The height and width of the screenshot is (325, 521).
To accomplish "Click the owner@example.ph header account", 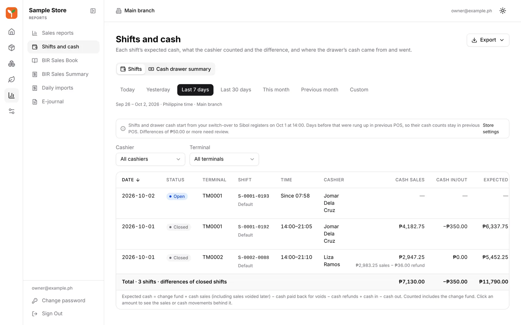I will [472, 11].
